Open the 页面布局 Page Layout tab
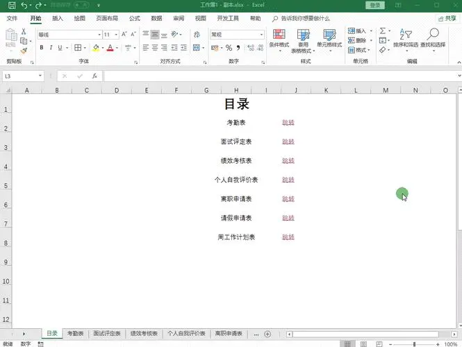This screenshot has height=347, width=462. click(x=107, y=18)
